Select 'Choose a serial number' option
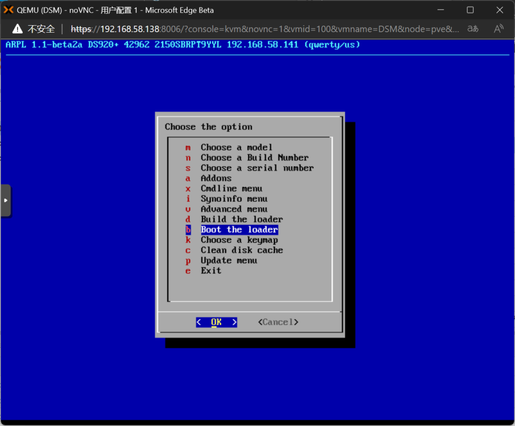 click(x=257, y=168)
